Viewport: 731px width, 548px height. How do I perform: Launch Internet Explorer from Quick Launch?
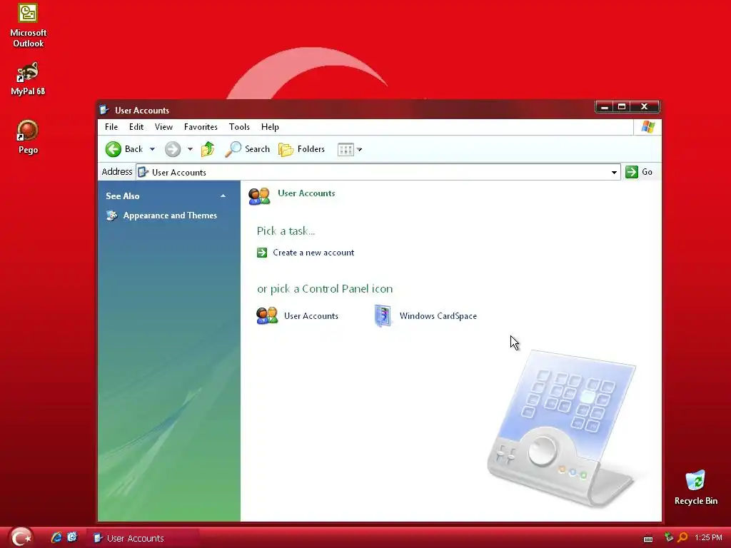click(x=56, y=537)
